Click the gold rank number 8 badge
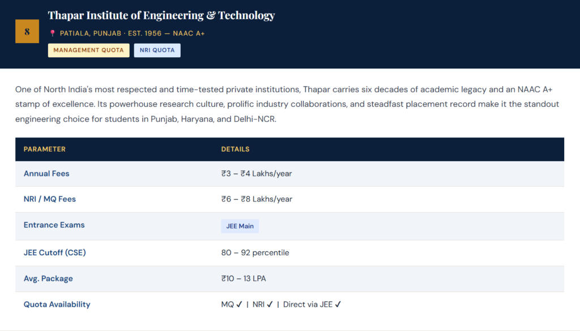This screenshot has width=580, height=331. (27, 32)
